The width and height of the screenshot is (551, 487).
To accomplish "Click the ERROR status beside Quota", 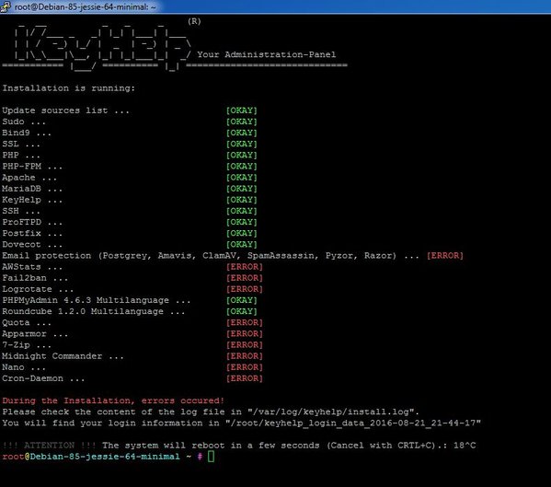I will 245,322.
